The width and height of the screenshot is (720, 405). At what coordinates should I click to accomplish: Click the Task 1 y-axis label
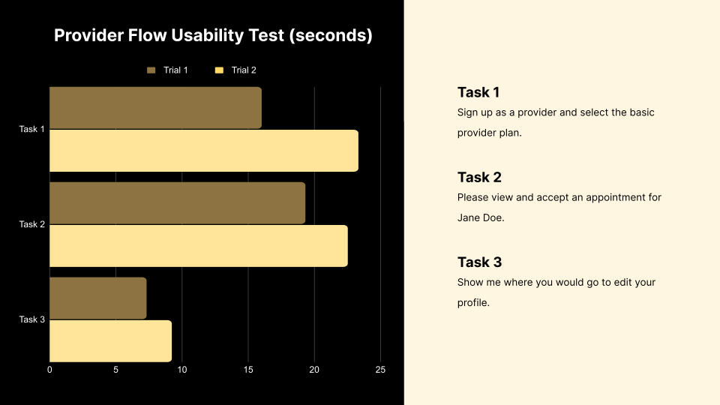(x=32, y=129)
